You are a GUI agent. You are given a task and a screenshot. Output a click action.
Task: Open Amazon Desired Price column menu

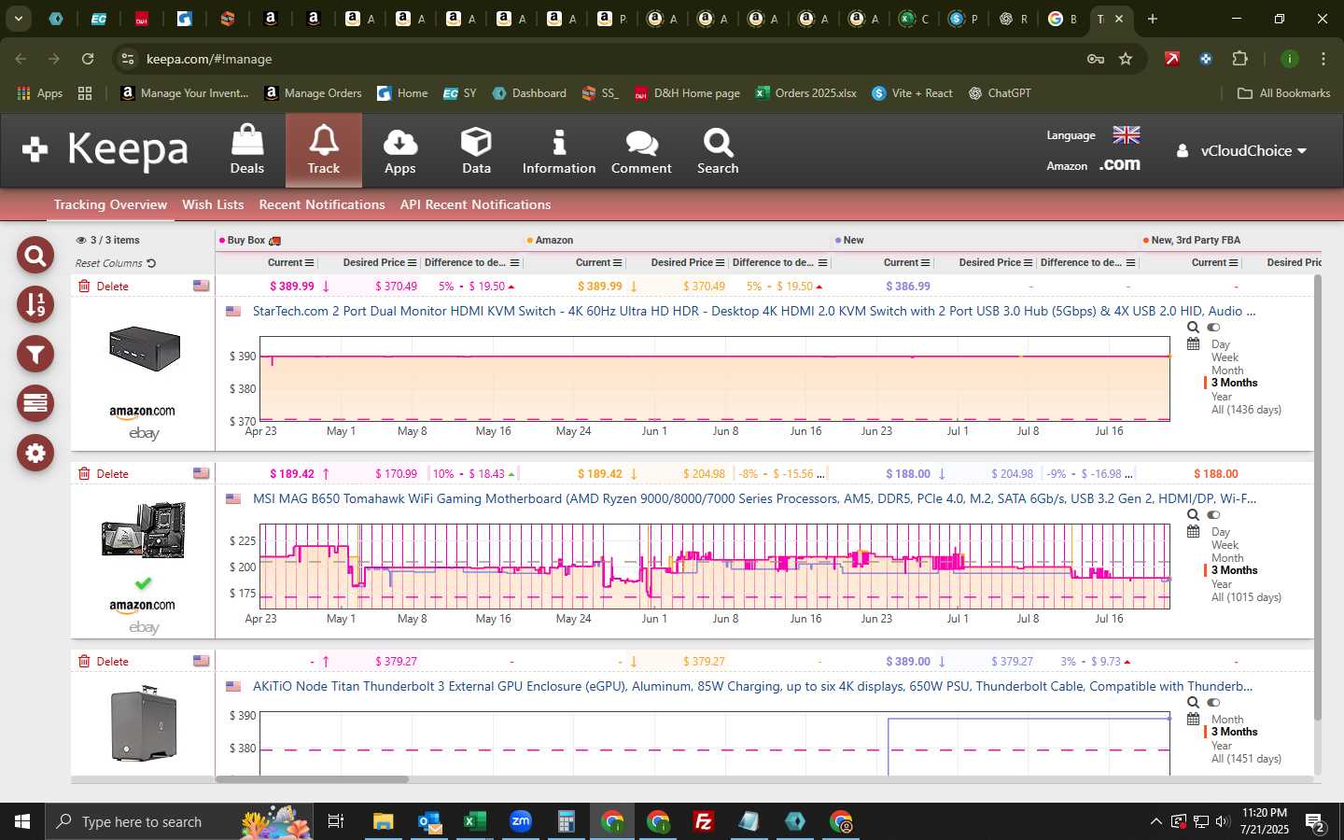(721, 263)
